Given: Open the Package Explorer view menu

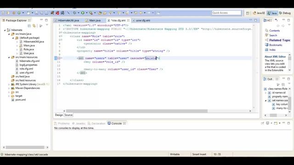Looking at the screenshot, I should (x=47, y=25).
